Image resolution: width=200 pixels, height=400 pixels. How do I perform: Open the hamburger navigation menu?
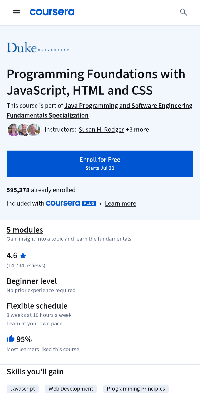coord(17,12)
